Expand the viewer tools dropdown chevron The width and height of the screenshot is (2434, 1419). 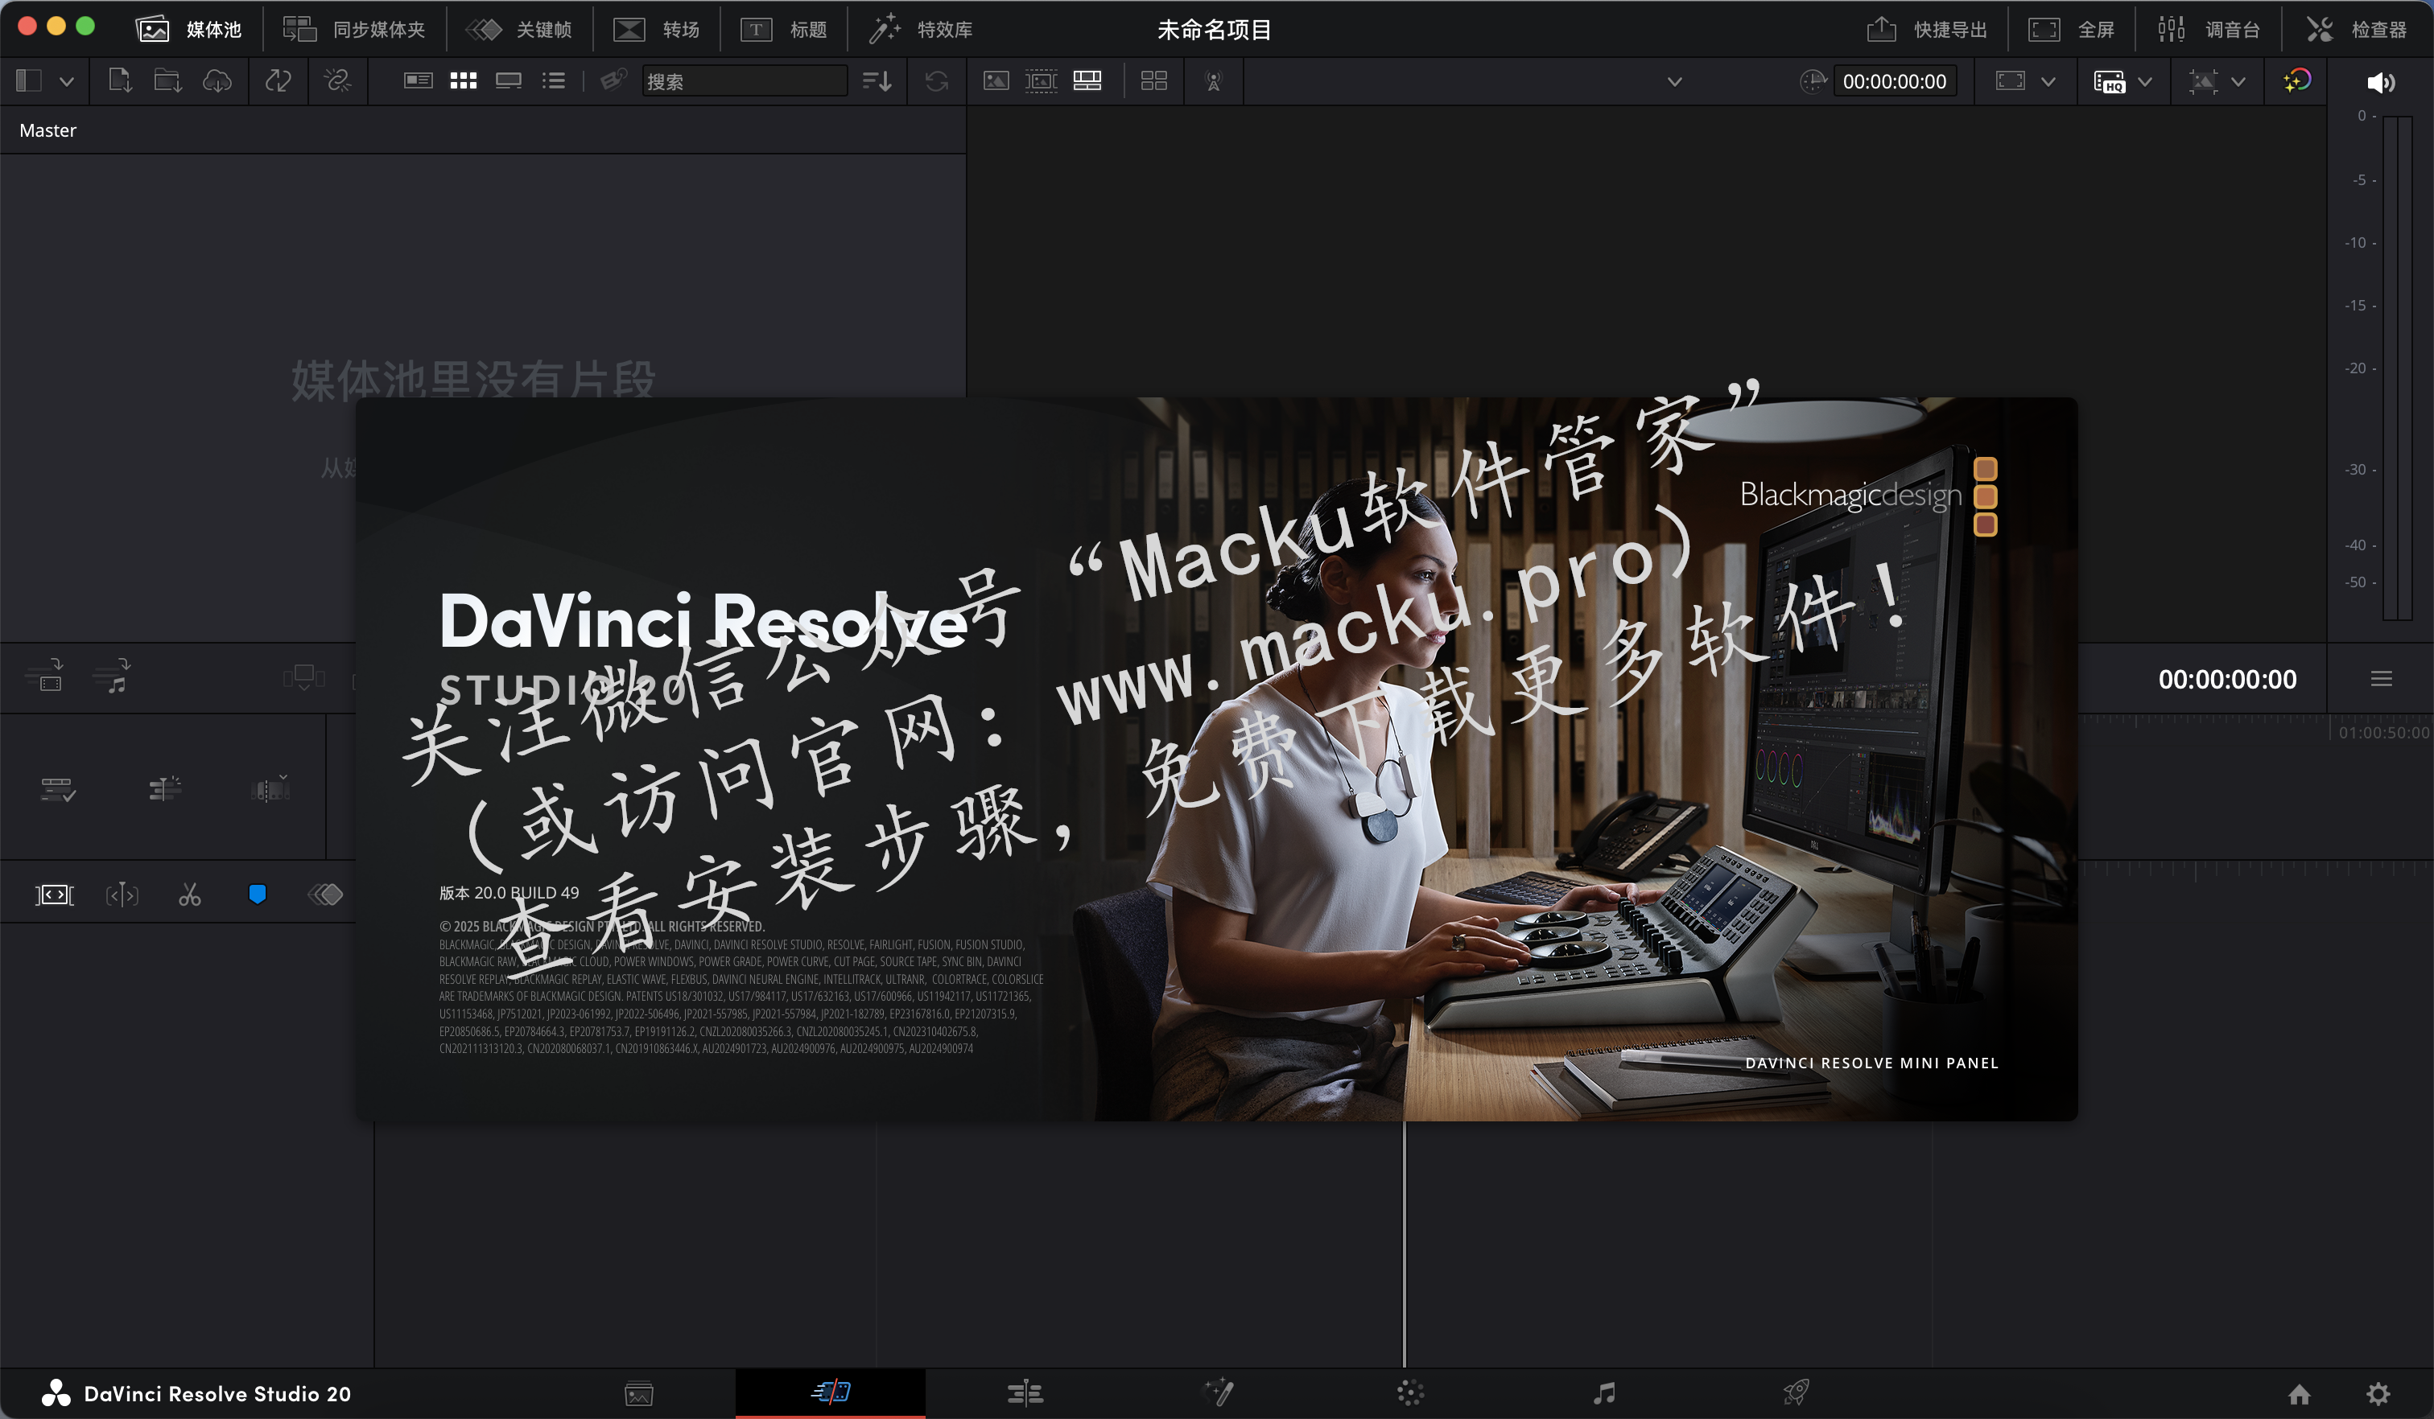tap(2238, 82)
